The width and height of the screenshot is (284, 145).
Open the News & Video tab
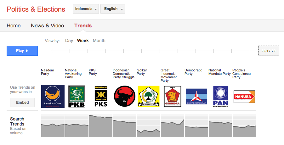pyautogui.click(x=48, y=25)
